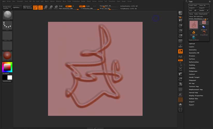Toggle the orange Local symmetry icon
The height and width of the screenshot is (129, 213).
pyautogui.click(x=180, y=51)
